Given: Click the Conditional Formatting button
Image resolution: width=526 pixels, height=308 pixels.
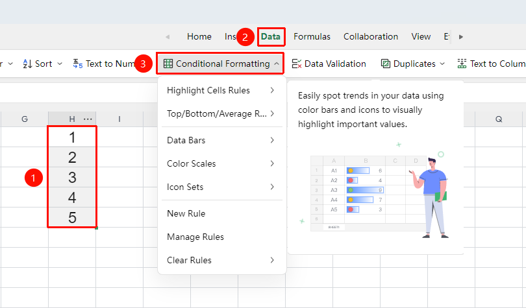Looking at the screenshot, I should point(220,64).
